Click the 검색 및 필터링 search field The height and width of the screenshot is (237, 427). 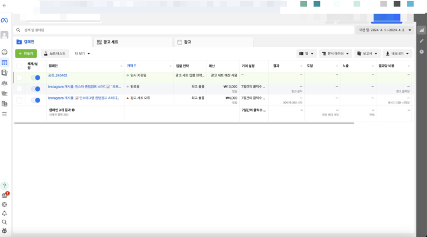click(x=184, y=30)
